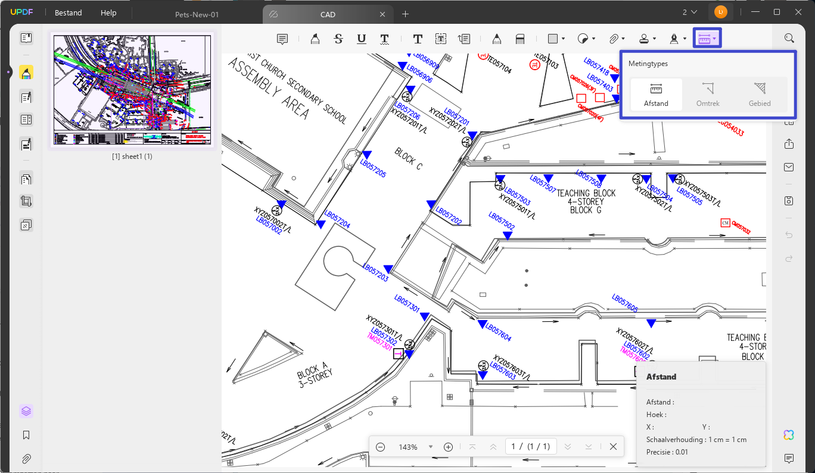Image resolution: width=815 pixels, height=473 pixels.
Task: Select the sticky note comment tool
Action: coord(282,39)
